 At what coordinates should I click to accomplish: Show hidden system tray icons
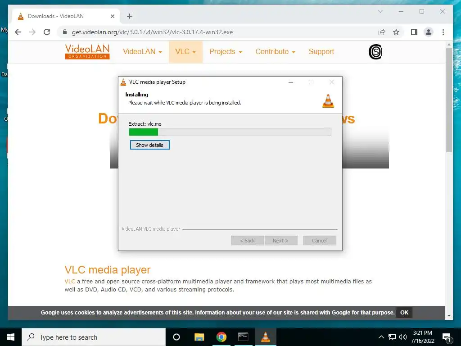tap(381, 337)
